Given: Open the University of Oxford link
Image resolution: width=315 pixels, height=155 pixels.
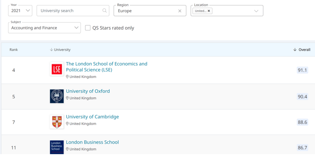Looking at the screenshot, I should click(x=88, y=91).
